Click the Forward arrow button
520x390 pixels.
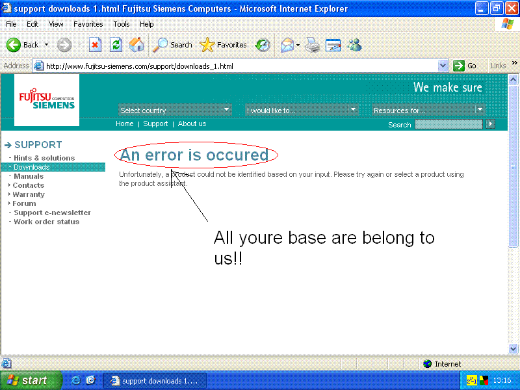pos(64,45)
